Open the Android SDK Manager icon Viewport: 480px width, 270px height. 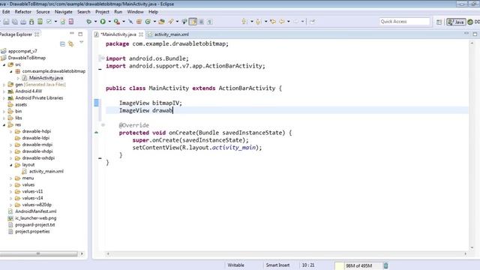coord(31,22)
